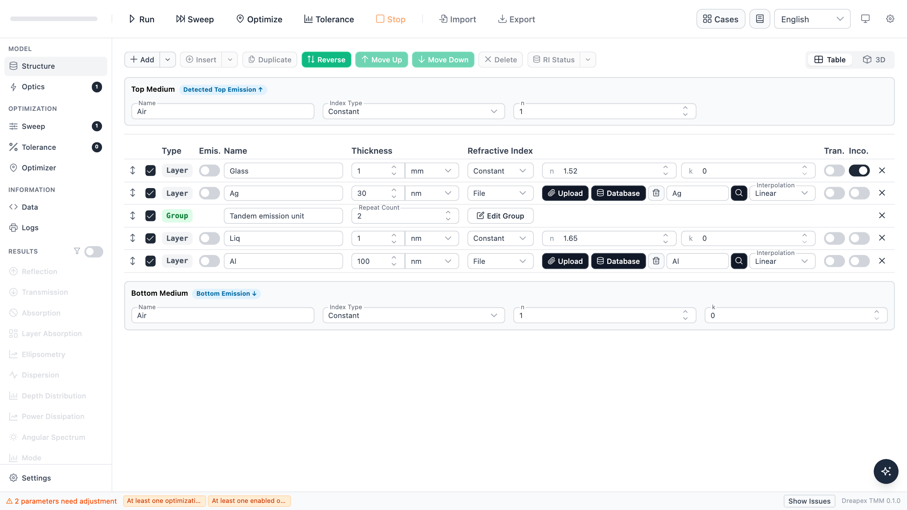This screenshot has height=510, width=907.
Task: Remove the Tandem emission unit group row
Action: 882,216
